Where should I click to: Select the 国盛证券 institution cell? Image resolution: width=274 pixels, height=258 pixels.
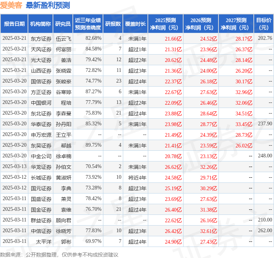click(41, 199)
